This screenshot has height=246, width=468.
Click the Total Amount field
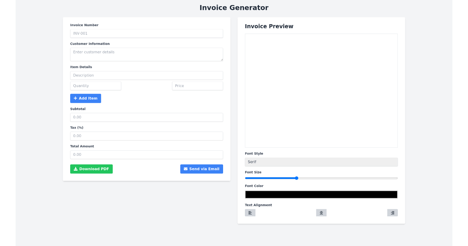[146, 154]
